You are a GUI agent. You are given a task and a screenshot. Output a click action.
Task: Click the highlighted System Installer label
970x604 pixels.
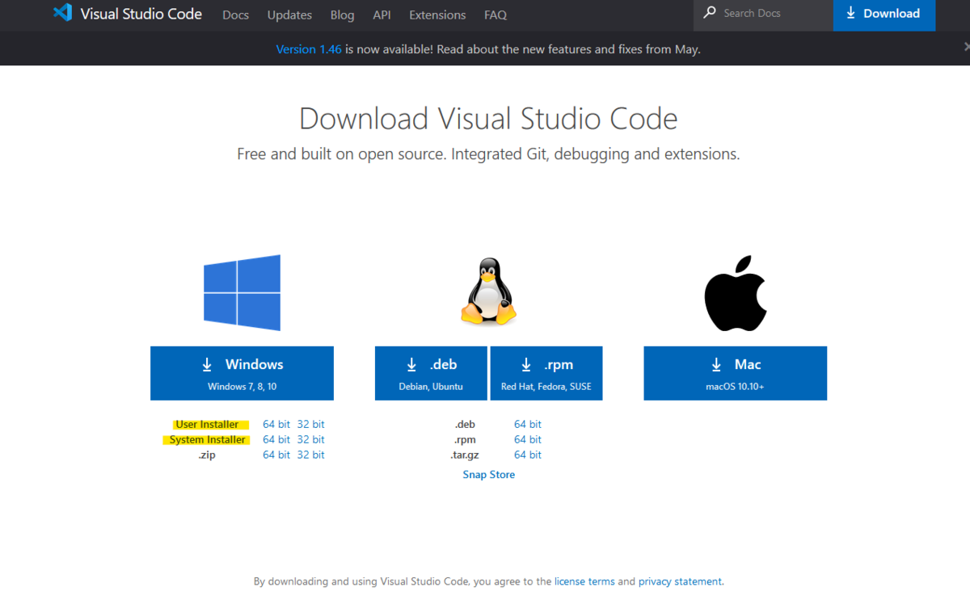pos(208,439)
